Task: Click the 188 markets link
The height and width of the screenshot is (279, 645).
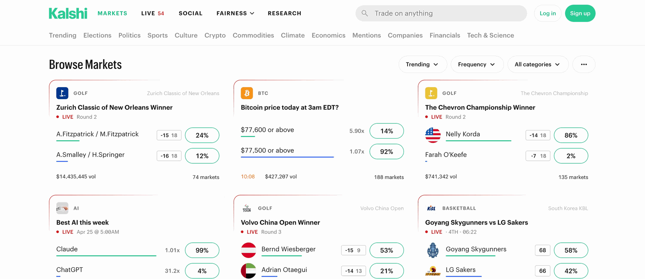Action: (389, 177)
